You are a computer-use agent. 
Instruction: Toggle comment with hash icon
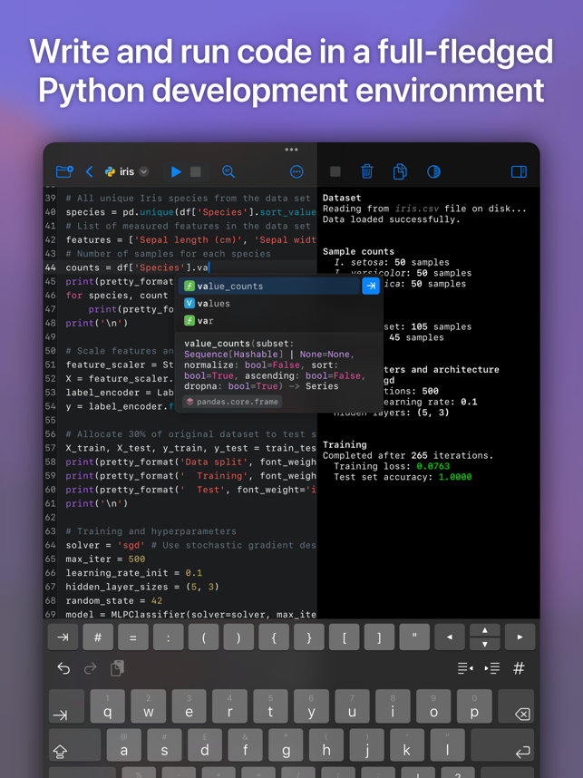519,668
